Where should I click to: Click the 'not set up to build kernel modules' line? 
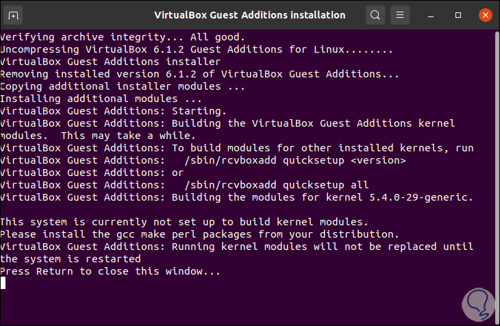click(185, 222)
